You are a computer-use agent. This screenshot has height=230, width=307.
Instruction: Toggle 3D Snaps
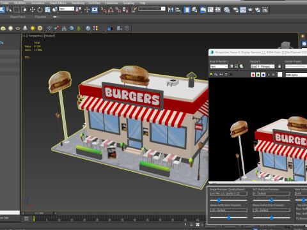[104, 10]
